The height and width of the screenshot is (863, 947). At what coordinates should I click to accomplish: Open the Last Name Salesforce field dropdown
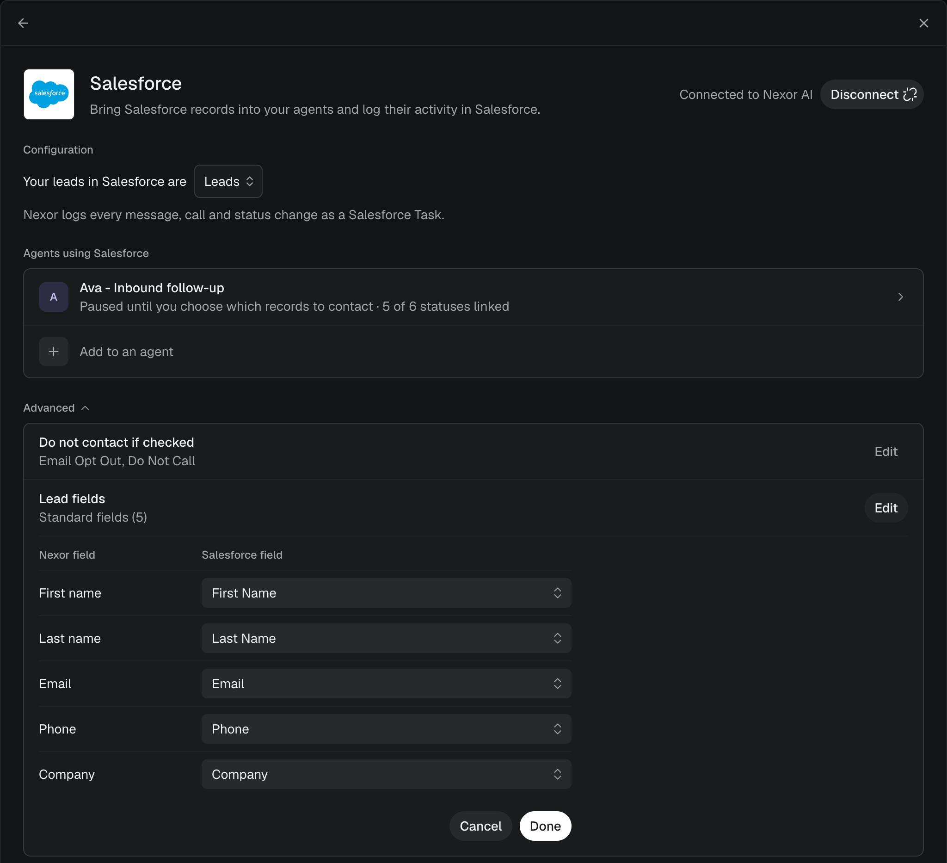pyautogui.click(x=386, y=638)
